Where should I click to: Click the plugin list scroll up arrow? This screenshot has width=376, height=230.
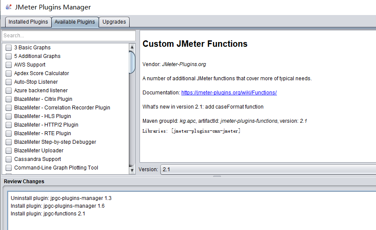[x=132, y=47]
